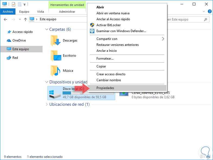Select Crear acceso directo
The height and width of the screenshot is (160, 213).
tap(127, 74)
